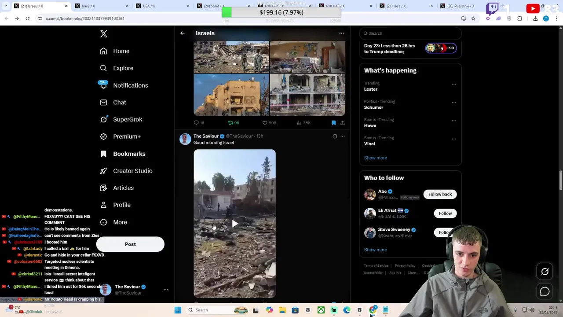
Task: Click the Grok icon on The Saviour's post
Action: coord(335,136)
